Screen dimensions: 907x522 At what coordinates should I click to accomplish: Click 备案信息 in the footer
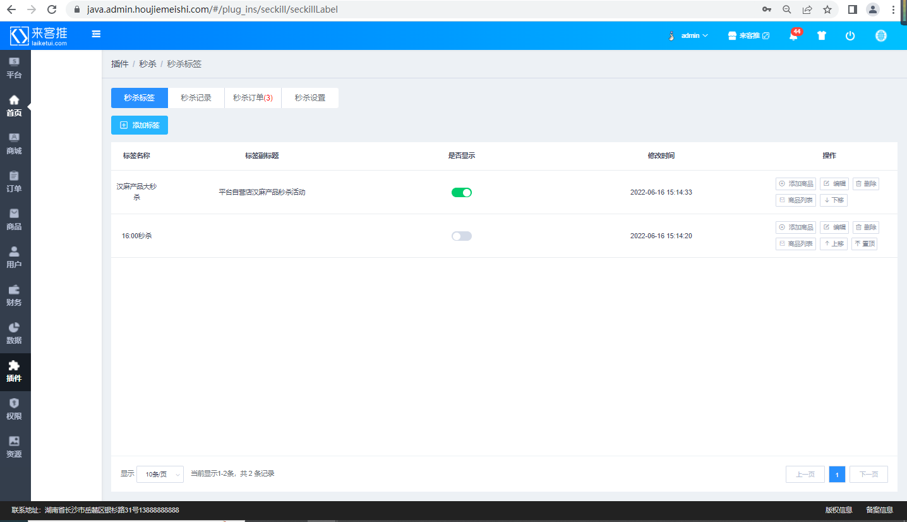[x=879, y=510]
